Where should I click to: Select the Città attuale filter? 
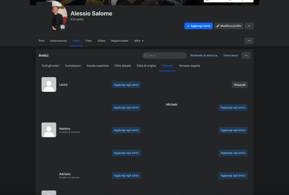pyautogui.click(x=123, y=66)
